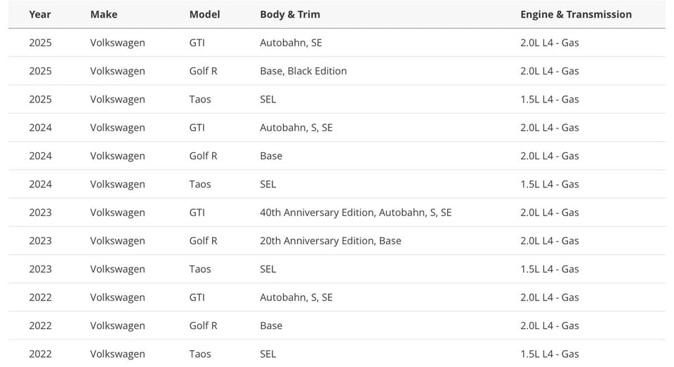Image resolution: width=674 pixels, height=367 pixels.
Task: Click the Base trim for 2022 Golf R
Action: coord(271,326)
